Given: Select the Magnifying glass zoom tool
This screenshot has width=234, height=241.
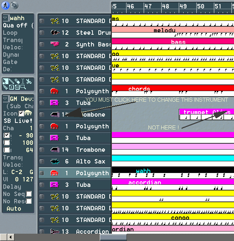Looking at the screenshot, I should click(23, 87).
